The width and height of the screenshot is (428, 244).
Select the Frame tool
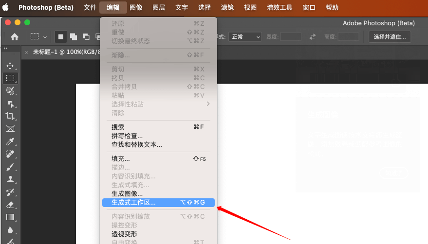(x=10, y=129)
